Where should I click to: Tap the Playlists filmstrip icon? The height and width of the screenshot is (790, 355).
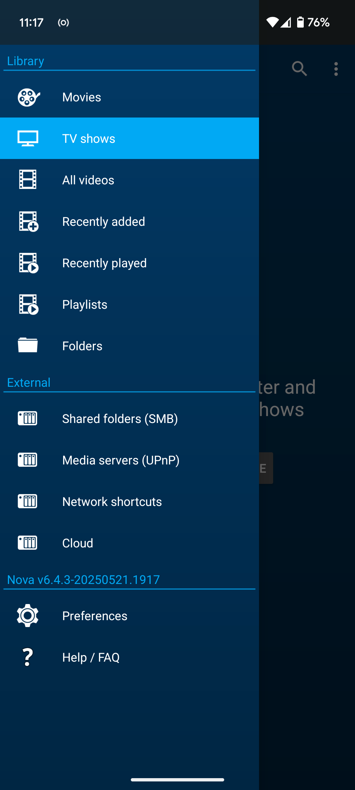(29, 304)
